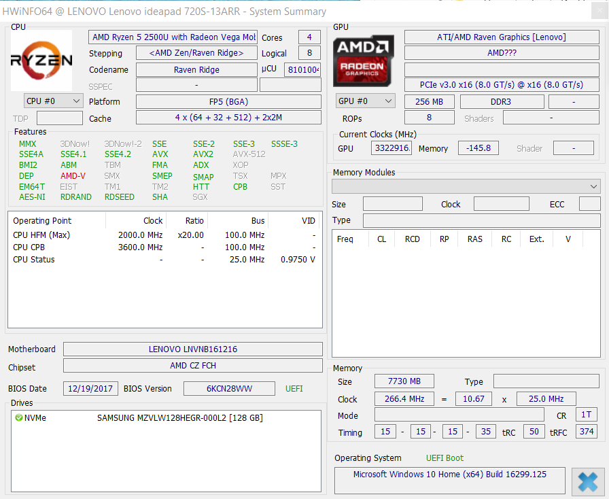Click the memory multiplier value 10.67
Viewport: 609px width, 499px height.
tap(474, 399)
